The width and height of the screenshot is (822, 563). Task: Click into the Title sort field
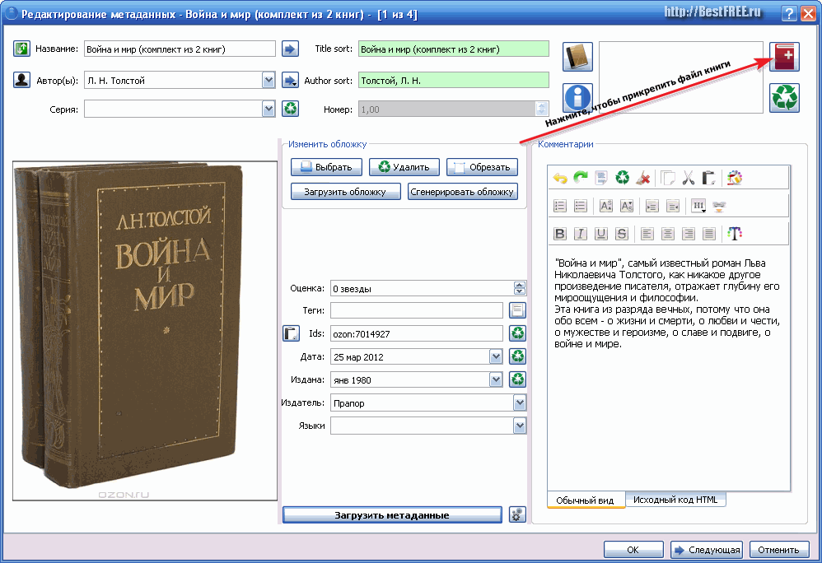454,49
